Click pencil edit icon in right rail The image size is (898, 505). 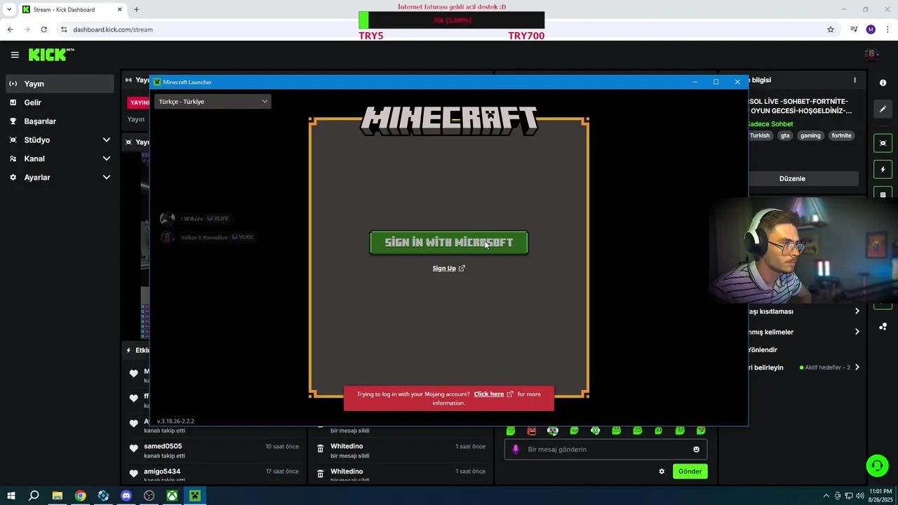coord(883,109)
